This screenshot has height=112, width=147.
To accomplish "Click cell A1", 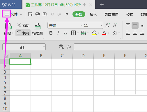I will (x=20, y=61).
